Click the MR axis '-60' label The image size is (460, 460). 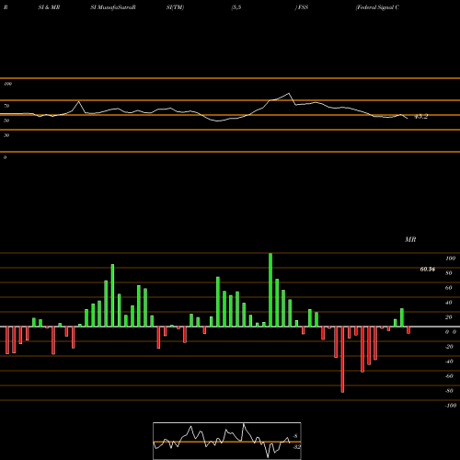pos(449,376)
